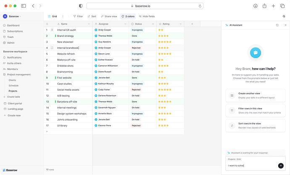
Task: Toggle the Hide fields option
Action: [146, 16]
